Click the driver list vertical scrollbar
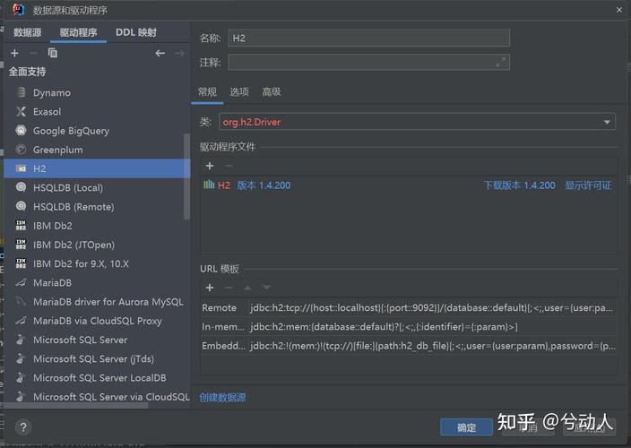Screen dimensions: 631x448 click(186, 177)
